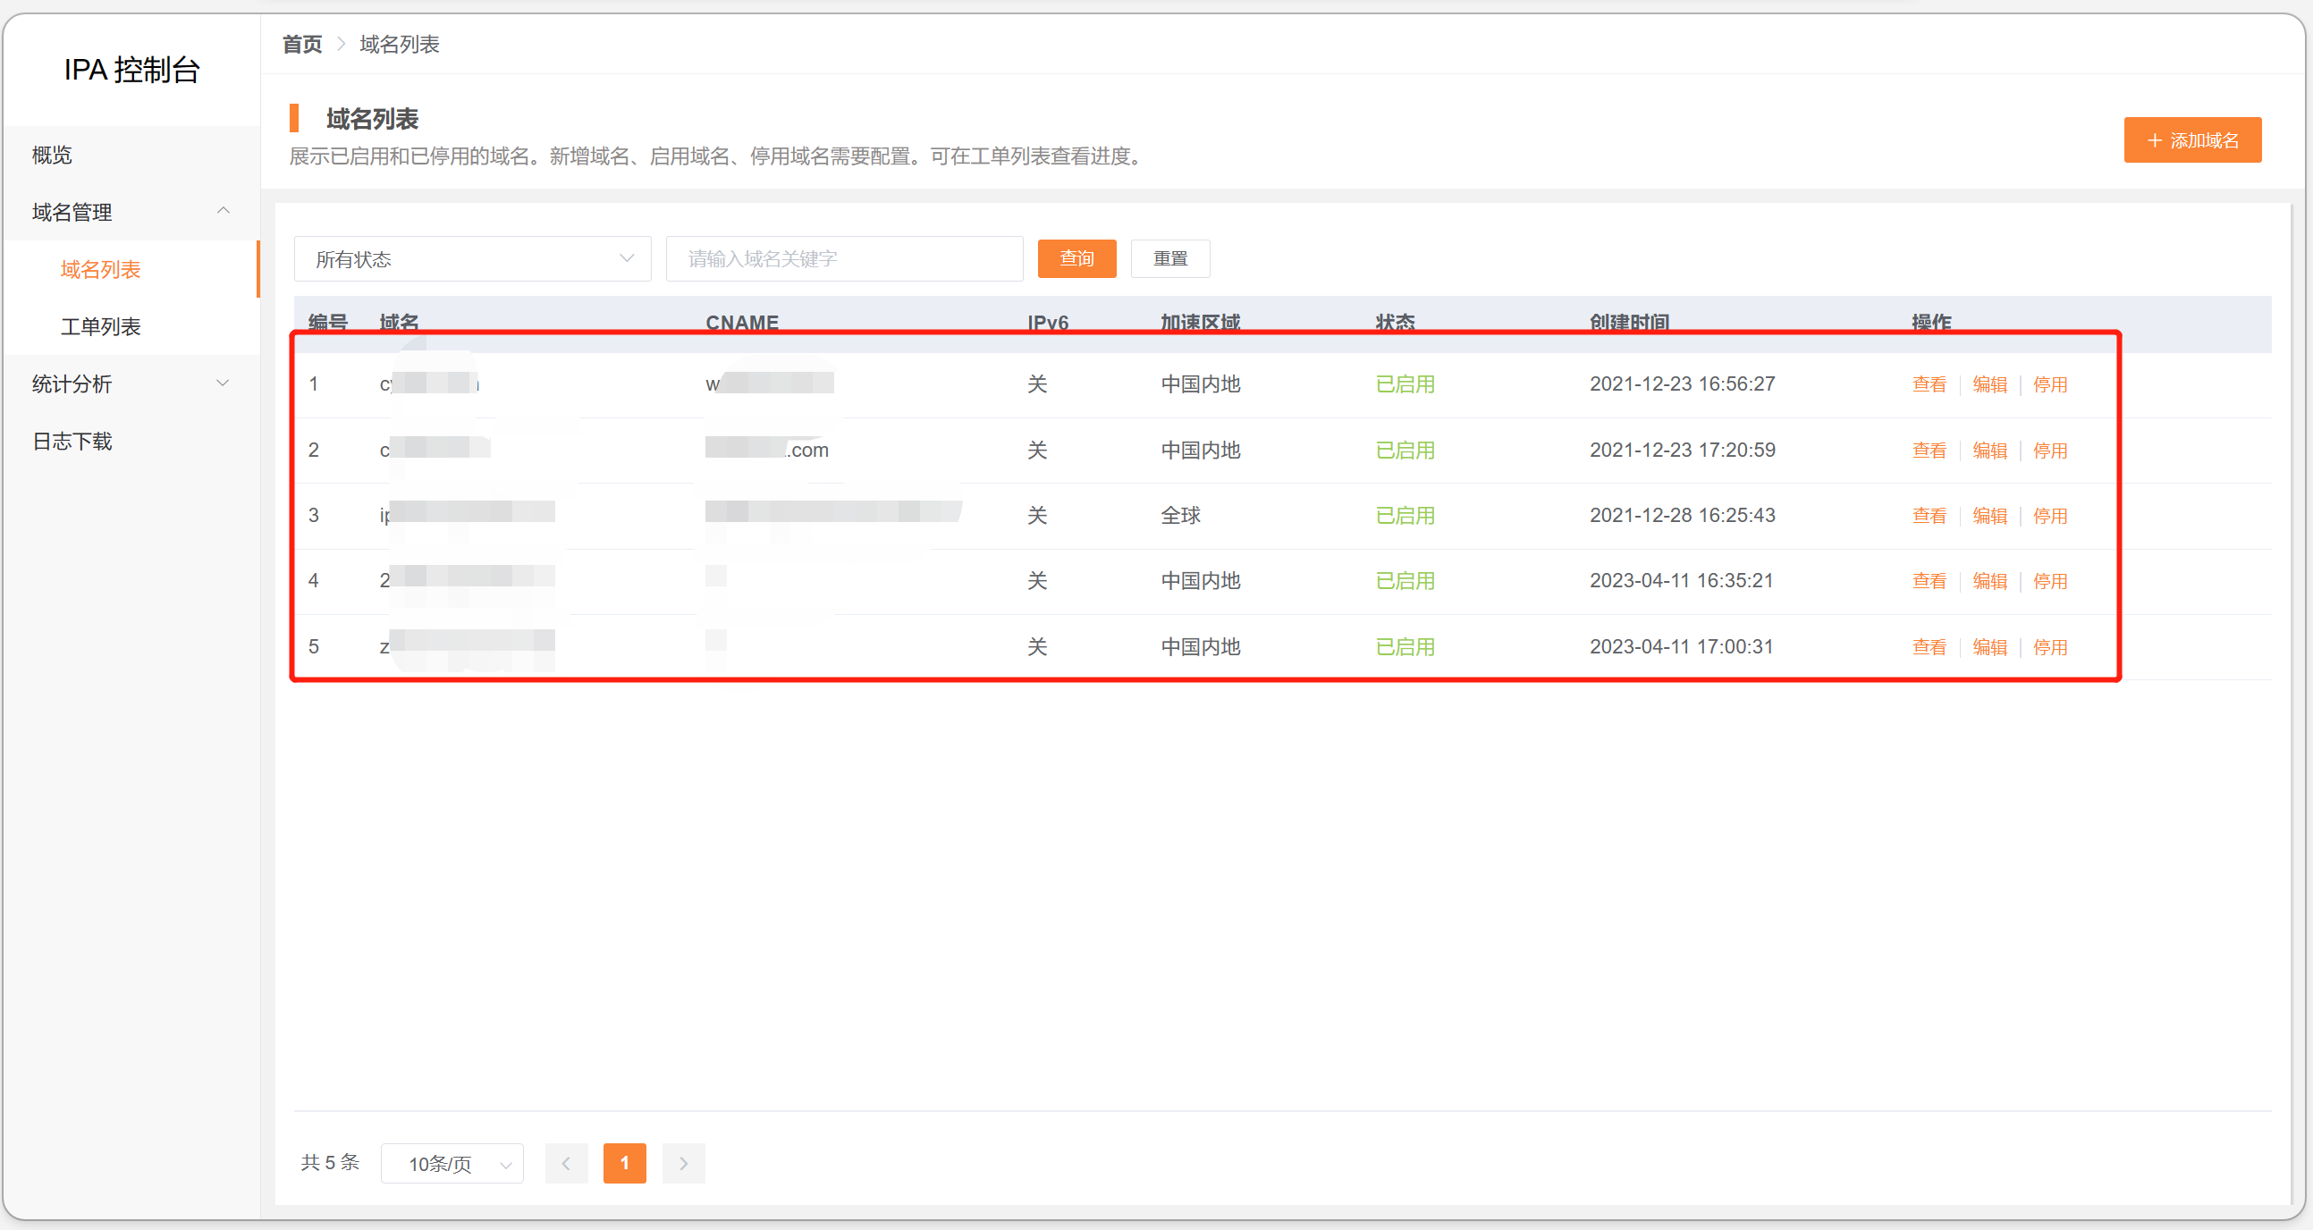
Task: Click the previous page arrow in pagination
Action: [566, 1163]
